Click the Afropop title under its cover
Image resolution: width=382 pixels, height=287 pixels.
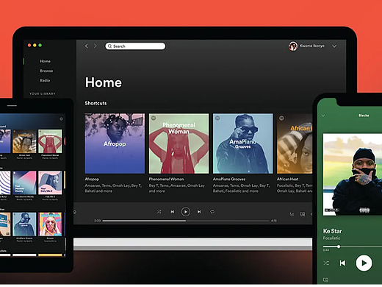coord(92,179)
